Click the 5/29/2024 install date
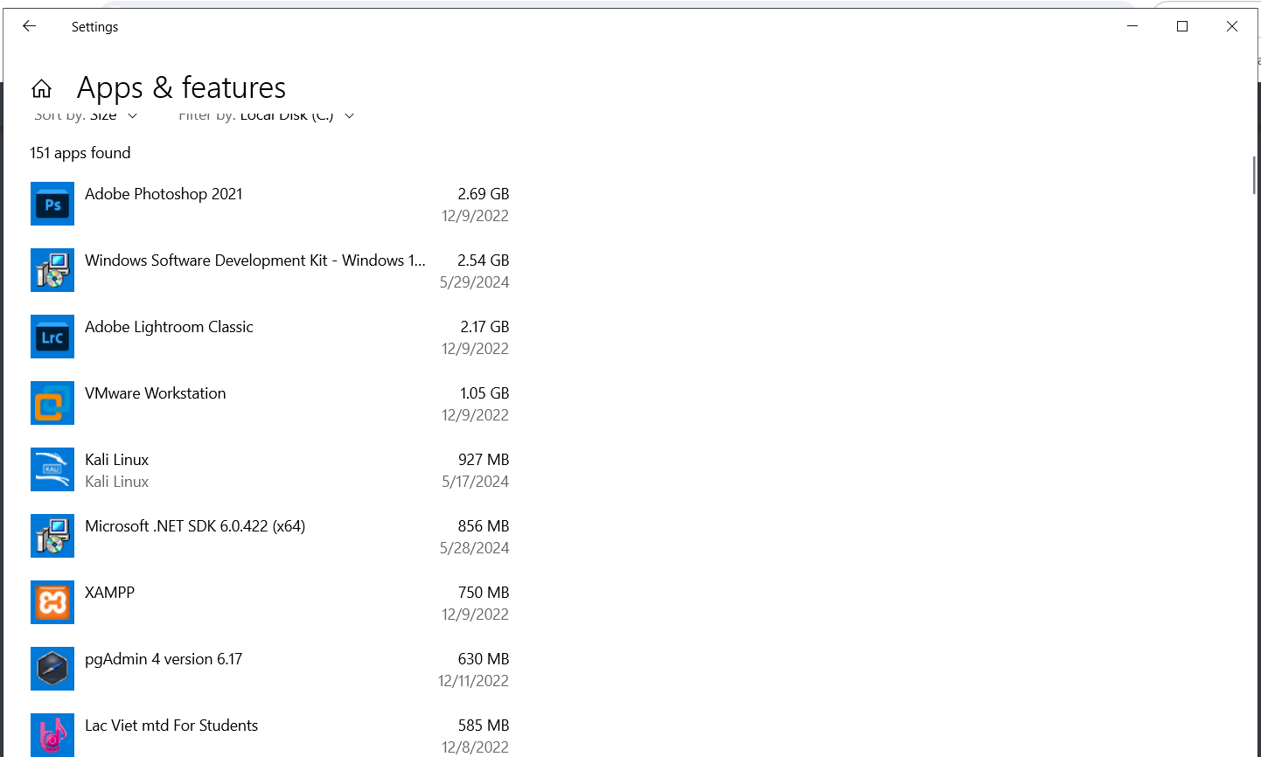Viewport: 1261px width, 757px height. point(475,282)
